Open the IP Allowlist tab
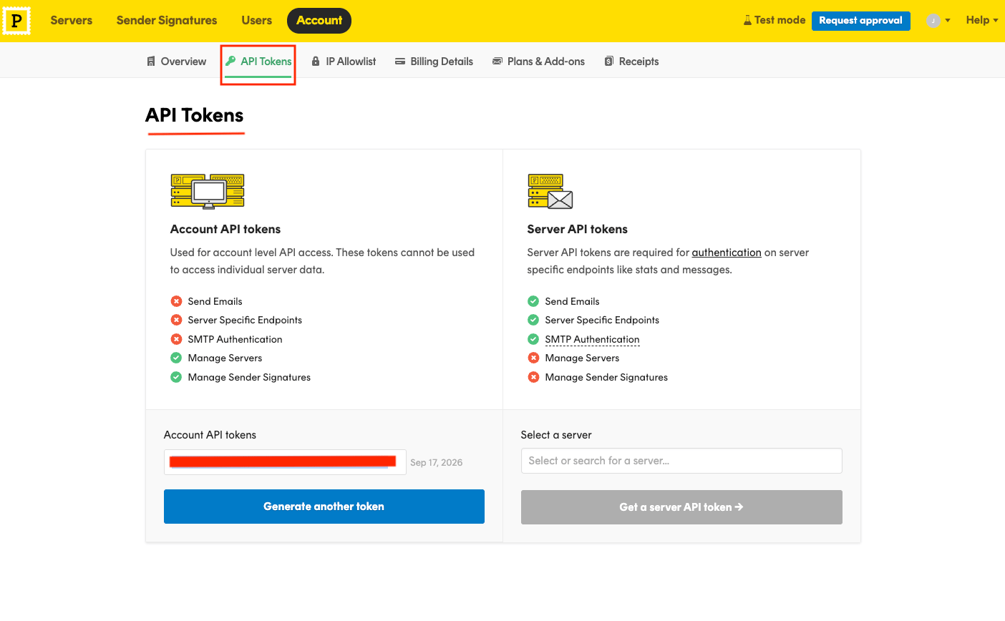The width and height of the screenshot is (1005, 621). click(x=344, y=62)
